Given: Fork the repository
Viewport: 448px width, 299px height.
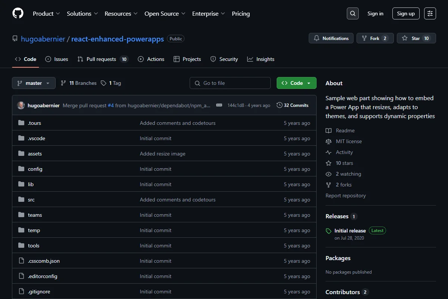Looking at the screenshot, I should [x=375, y=38].
